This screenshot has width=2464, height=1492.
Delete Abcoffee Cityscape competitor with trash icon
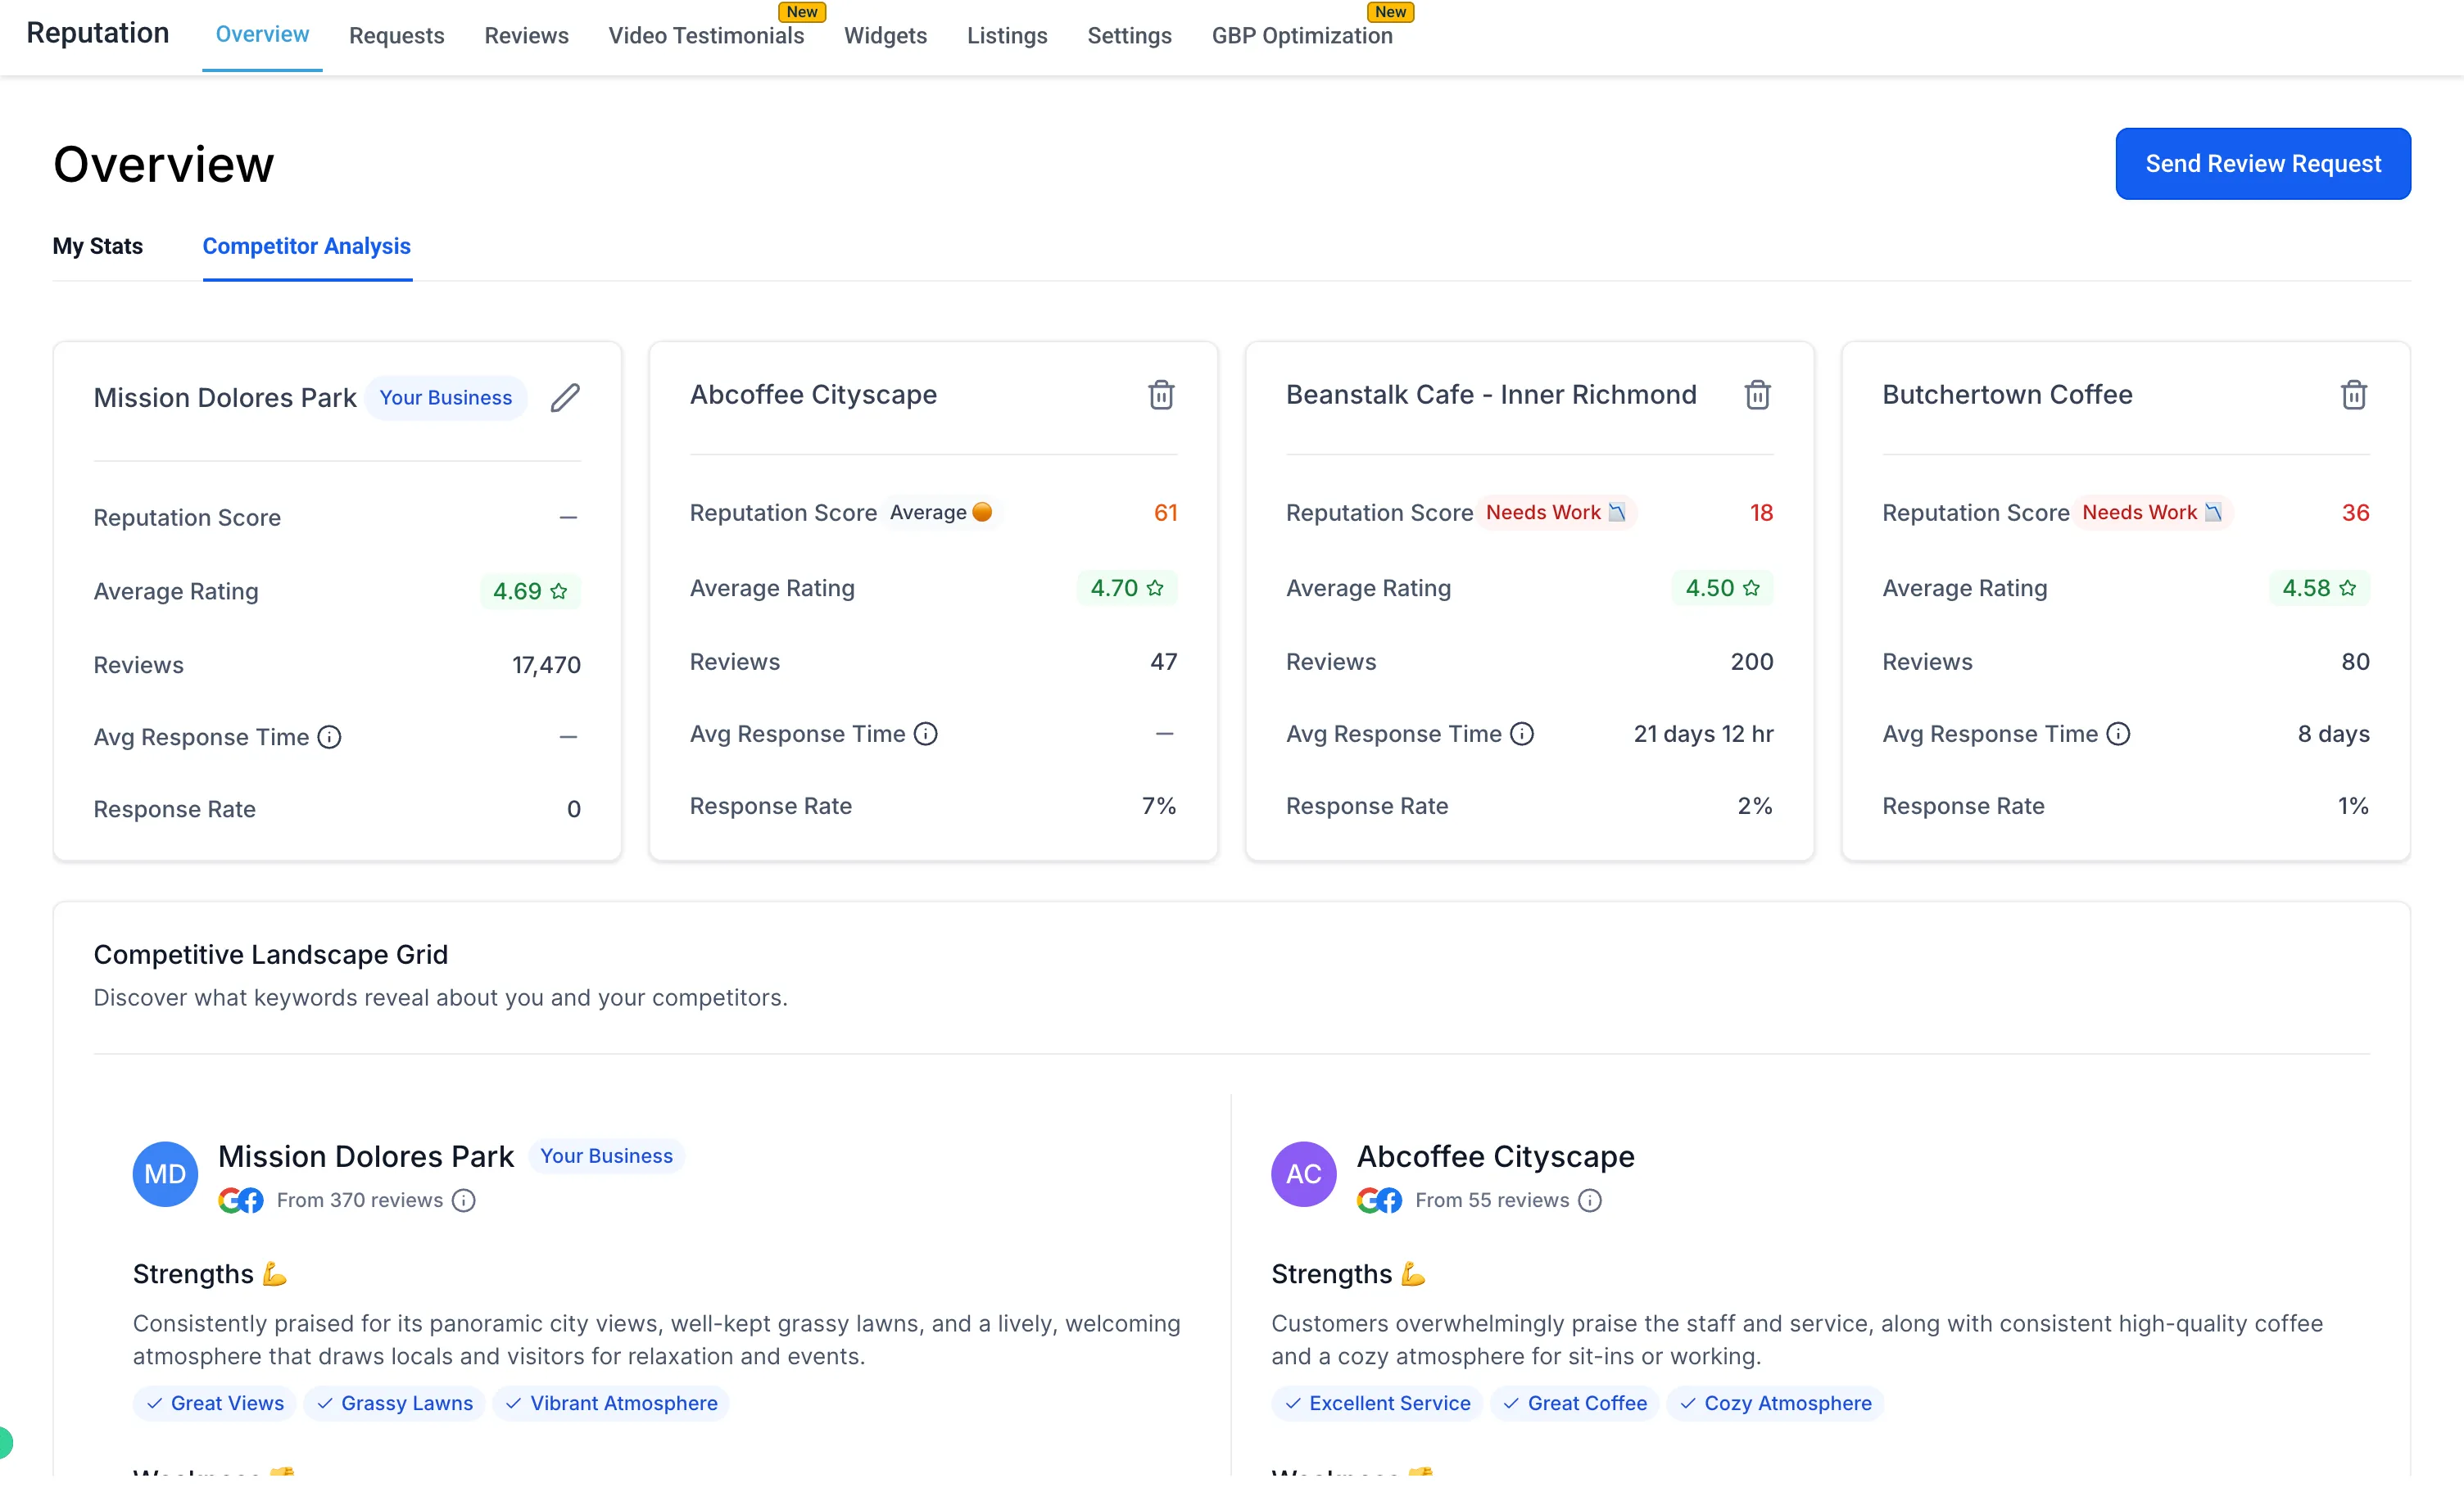[1161, 395]
